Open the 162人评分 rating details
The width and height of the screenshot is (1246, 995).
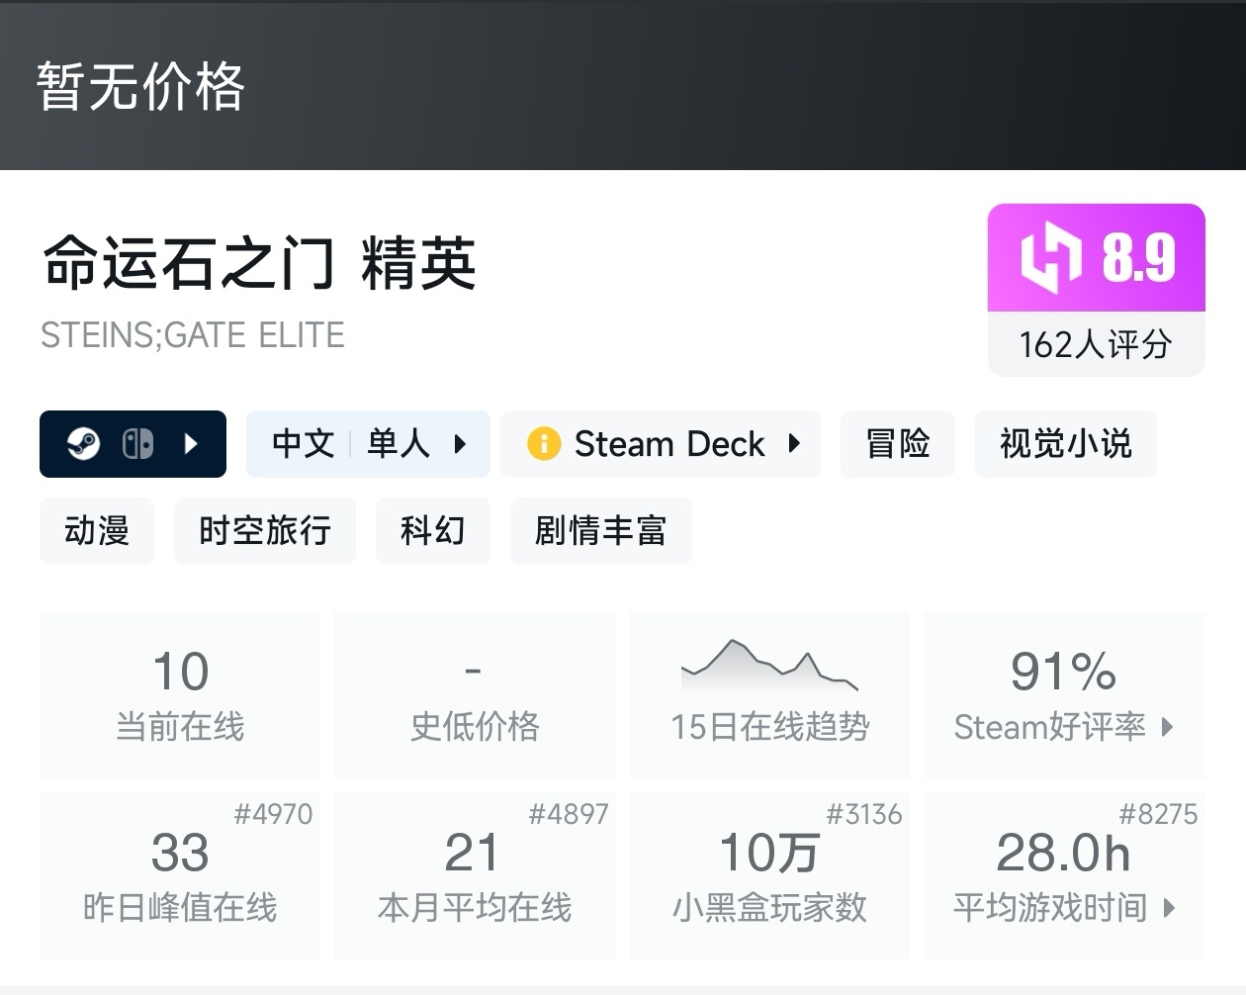point(1096,344)
